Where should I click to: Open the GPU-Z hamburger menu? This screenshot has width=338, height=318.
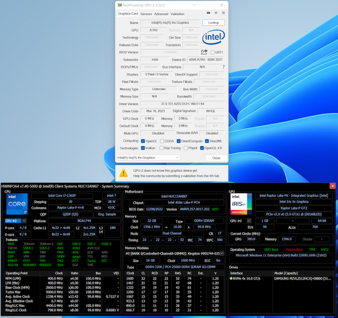point(223,13)
